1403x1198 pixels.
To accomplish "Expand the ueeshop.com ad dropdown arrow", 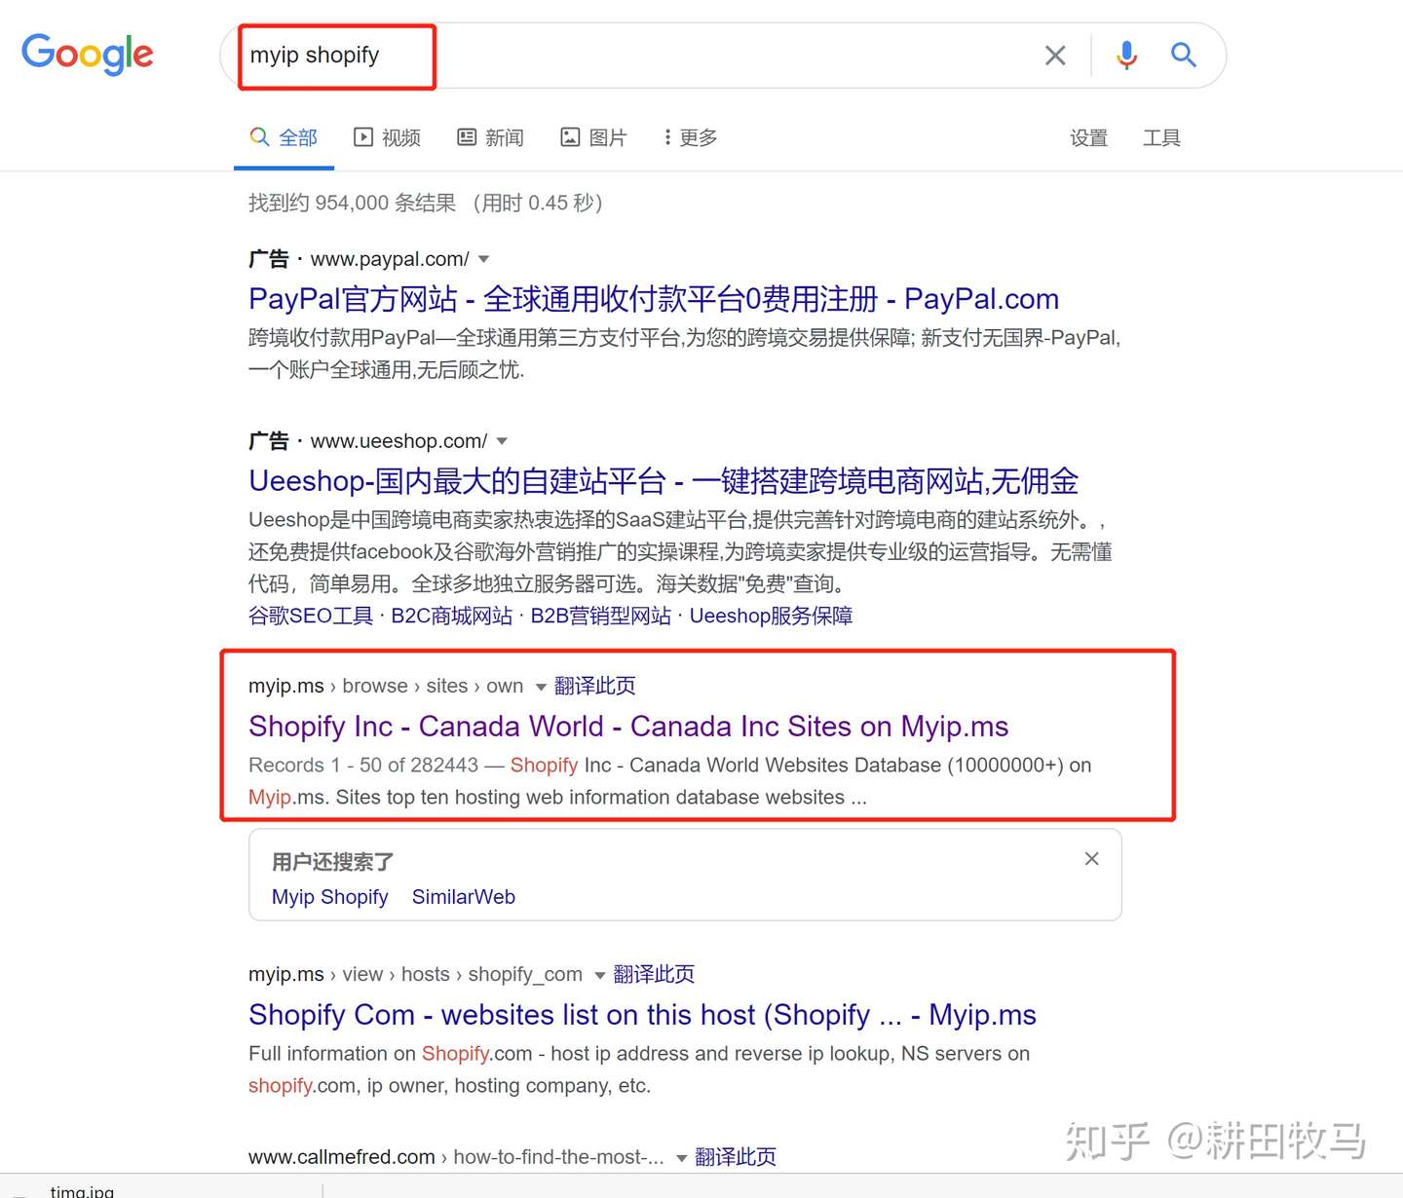I will click(x=502, y=441).
